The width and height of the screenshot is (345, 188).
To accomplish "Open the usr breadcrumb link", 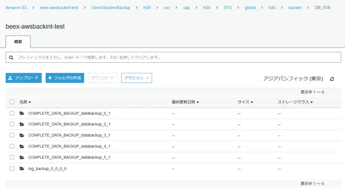I will [167, 8].
